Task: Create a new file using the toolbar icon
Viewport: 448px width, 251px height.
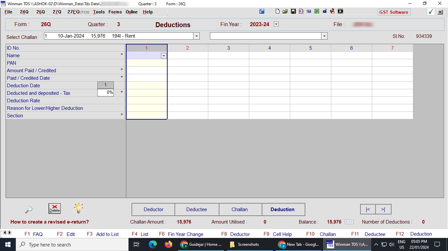Action: (277, 11)
